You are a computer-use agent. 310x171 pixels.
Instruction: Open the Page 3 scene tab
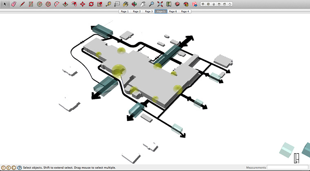coord(148,11)
